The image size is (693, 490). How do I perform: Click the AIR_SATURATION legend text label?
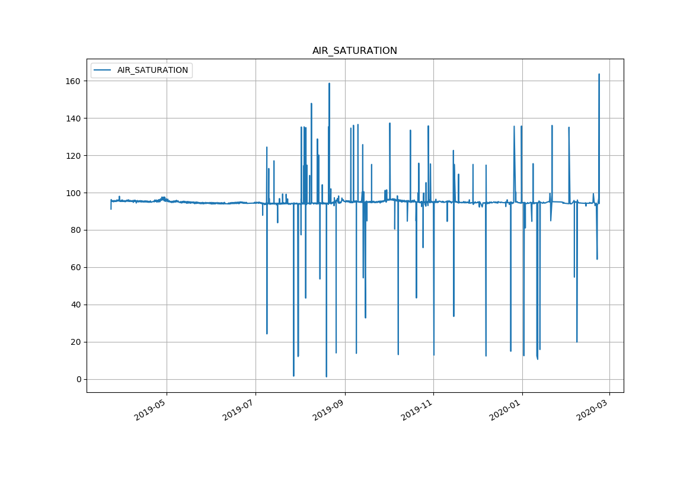tap(152, 71)
